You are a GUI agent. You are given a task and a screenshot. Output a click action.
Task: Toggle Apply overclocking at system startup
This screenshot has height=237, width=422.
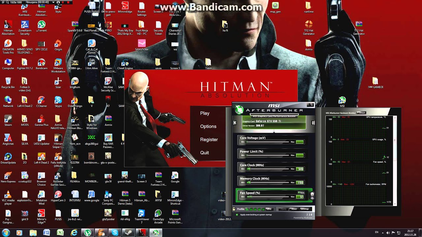(x=237, y=215)
